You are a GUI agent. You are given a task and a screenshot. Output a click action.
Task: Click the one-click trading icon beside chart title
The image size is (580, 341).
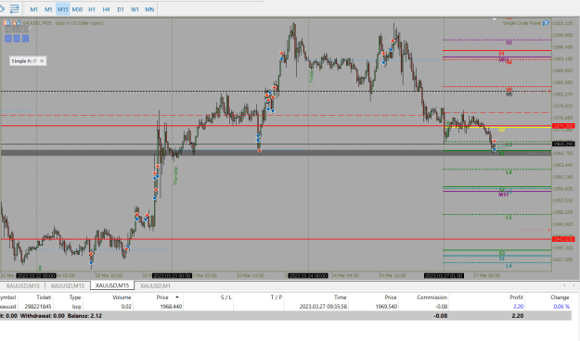click(17, 23)
